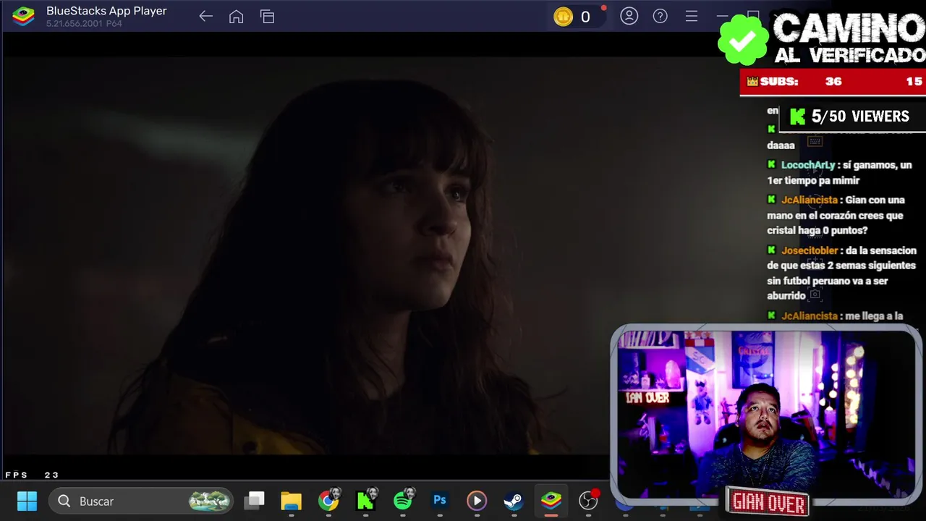Open the BlueStacks hamburger menu
The width and height of the screenshot is (926, 521).
pos(692,16)
